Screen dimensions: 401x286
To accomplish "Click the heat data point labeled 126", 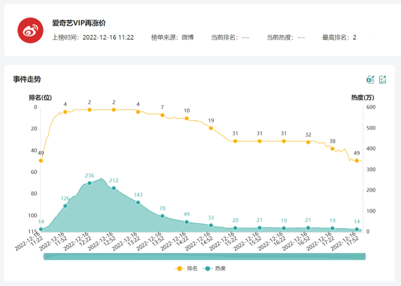I will click(x=65, y=206).
